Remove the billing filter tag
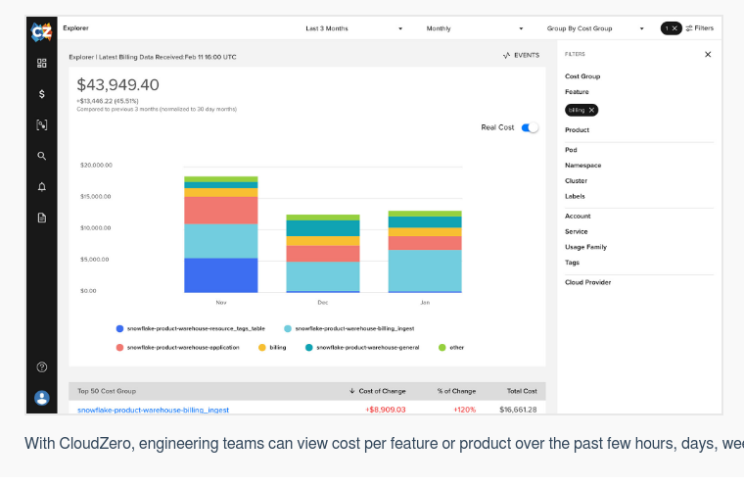 (x=591, y=110)
